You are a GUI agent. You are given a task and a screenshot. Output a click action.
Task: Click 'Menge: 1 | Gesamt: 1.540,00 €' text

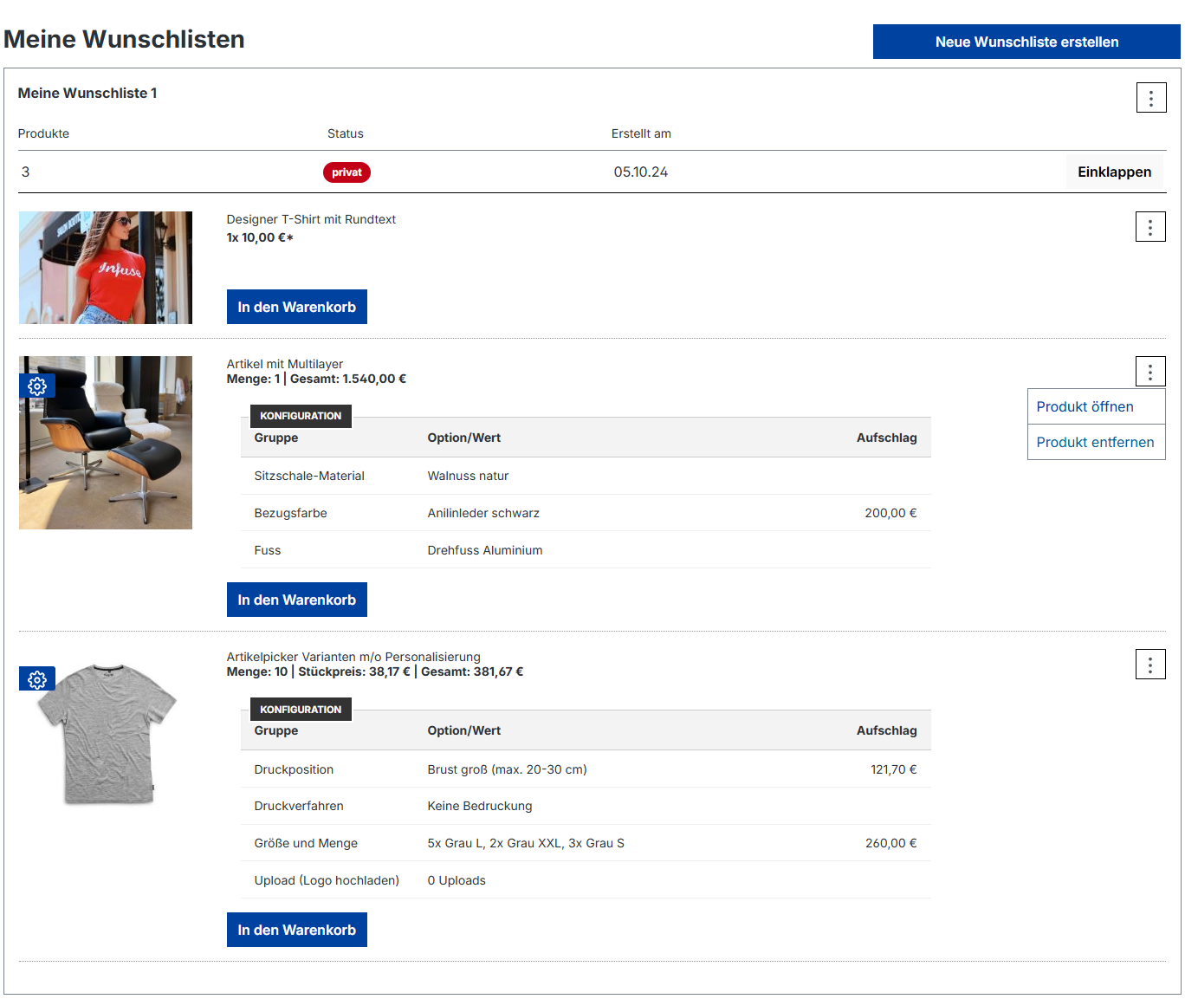click(x=316, y=379)
